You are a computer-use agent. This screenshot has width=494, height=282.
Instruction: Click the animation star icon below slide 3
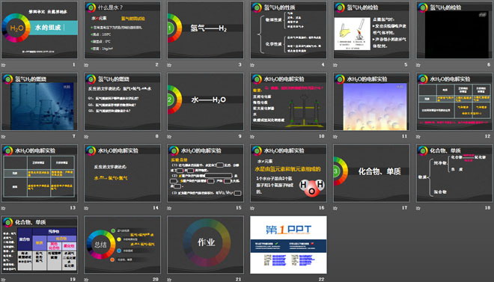pos(169,65)
